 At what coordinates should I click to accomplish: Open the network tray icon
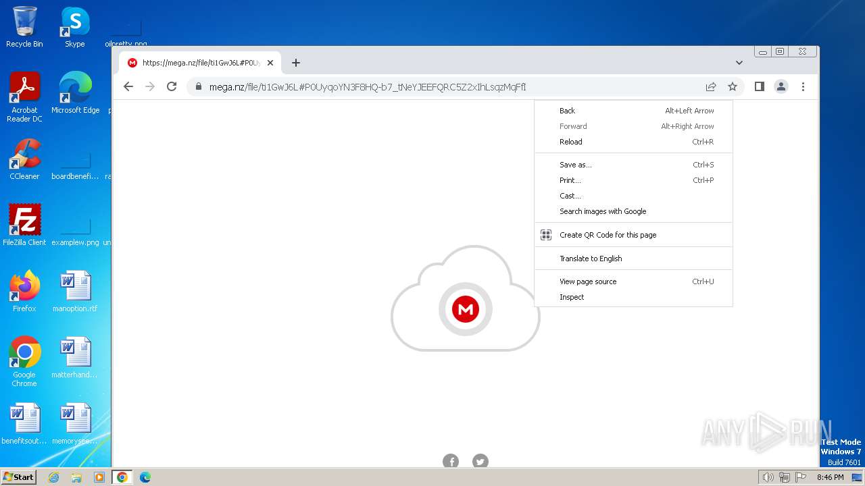[784, 477]
